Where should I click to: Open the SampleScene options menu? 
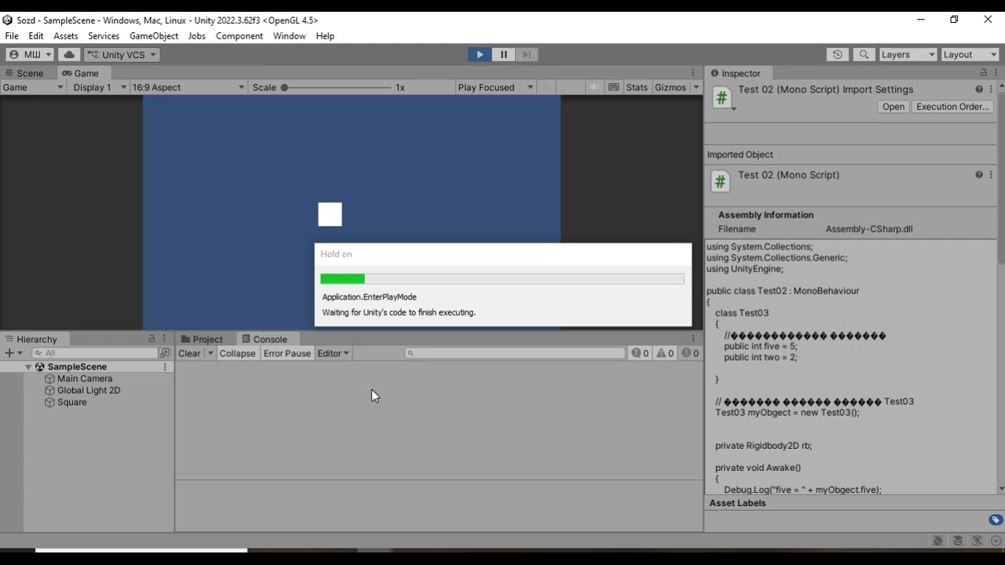point(165,367)
